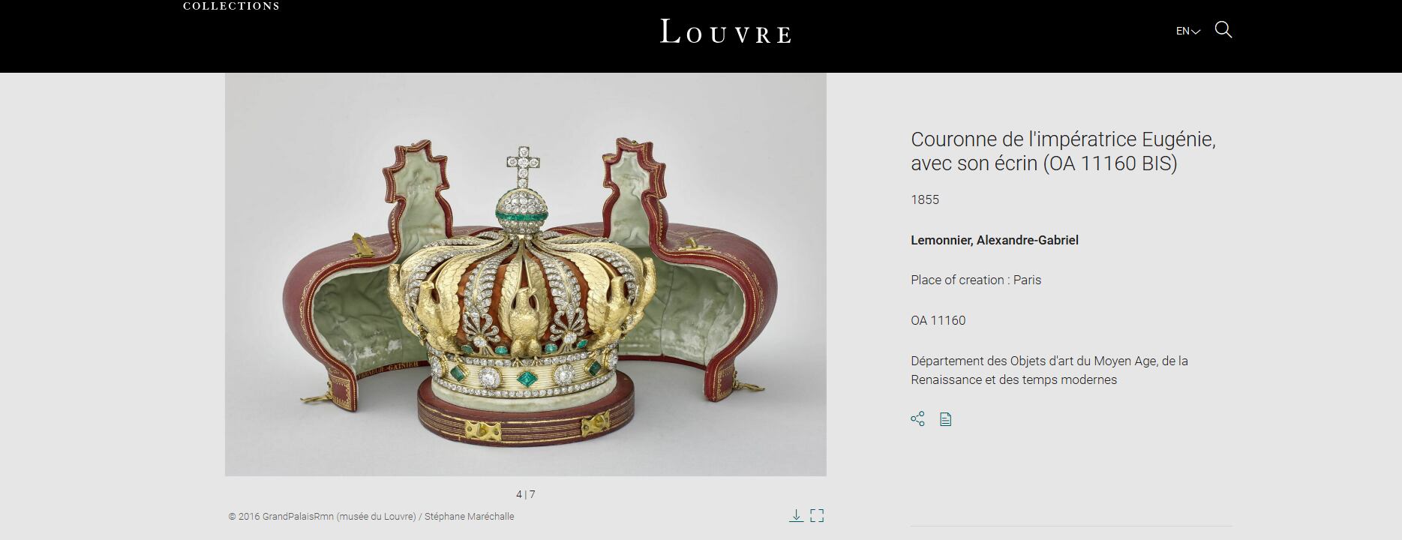Click inventory number OA 11160
The width and height of the screenshot is (1402, 540).
click(x=938, y=320)
